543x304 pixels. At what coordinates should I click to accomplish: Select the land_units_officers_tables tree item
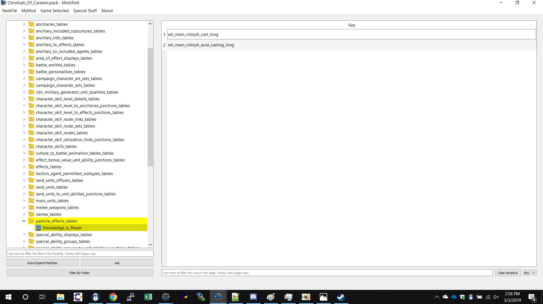pos(59,180)
